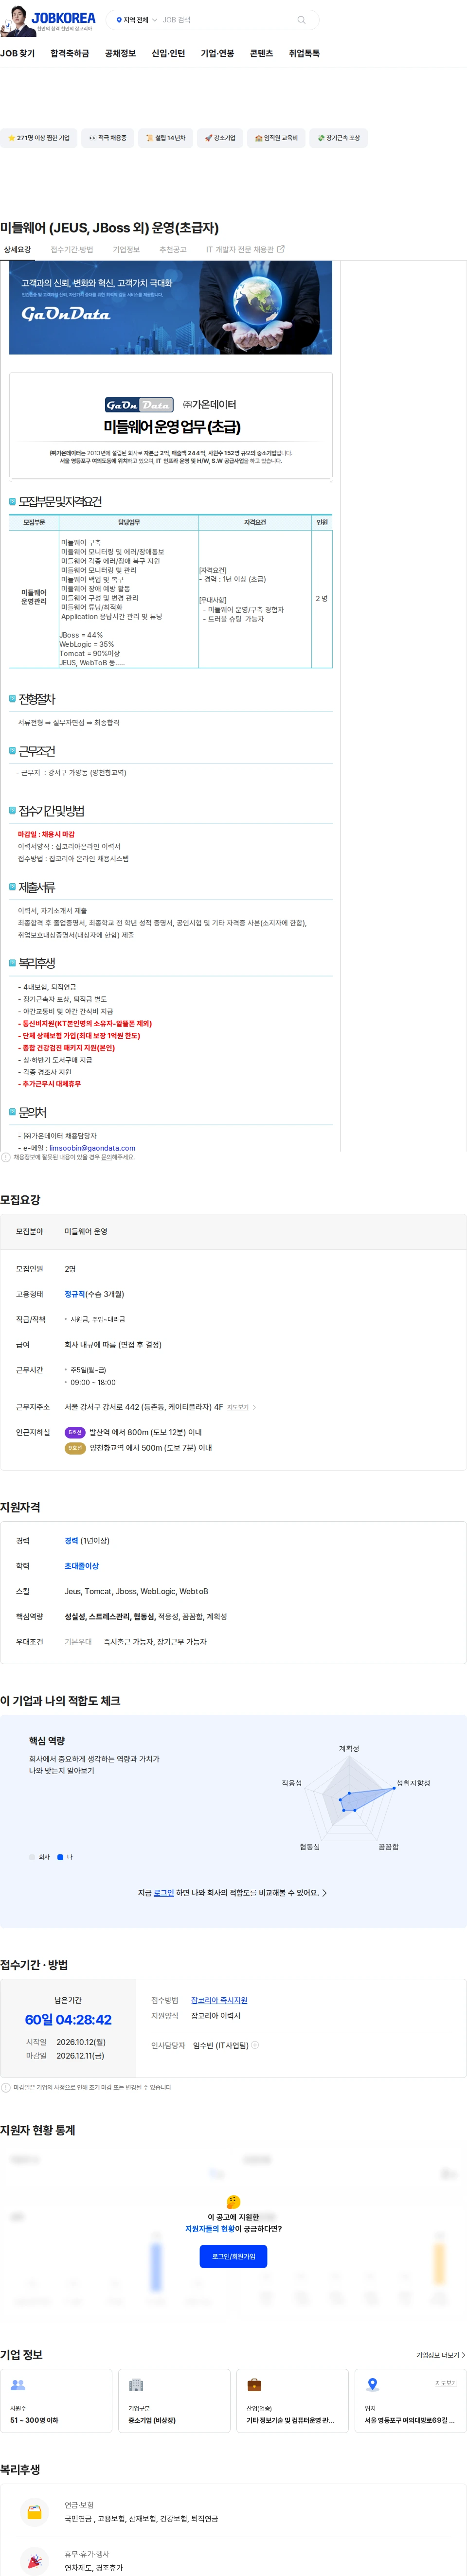The image size is (467, 2576).
Task: Click the 설립 14년차 tag
Action: tap(165, 138)
